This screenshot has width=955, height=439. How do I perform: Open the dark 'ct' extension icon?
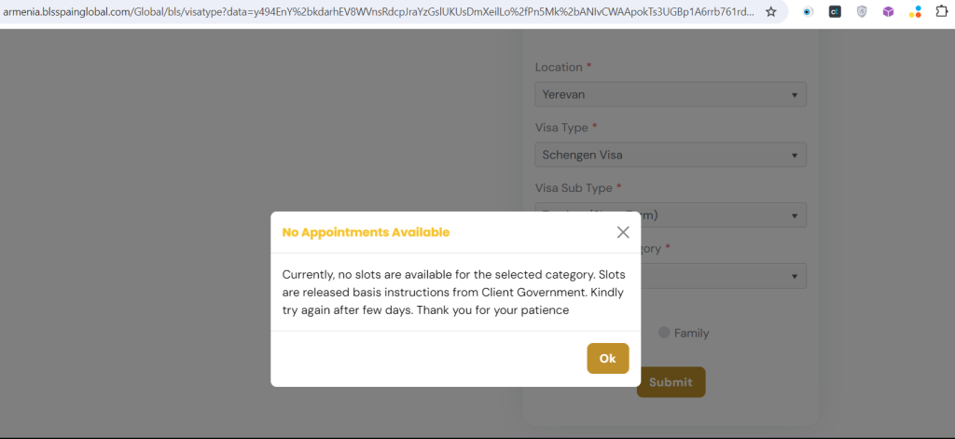[835, 11]
